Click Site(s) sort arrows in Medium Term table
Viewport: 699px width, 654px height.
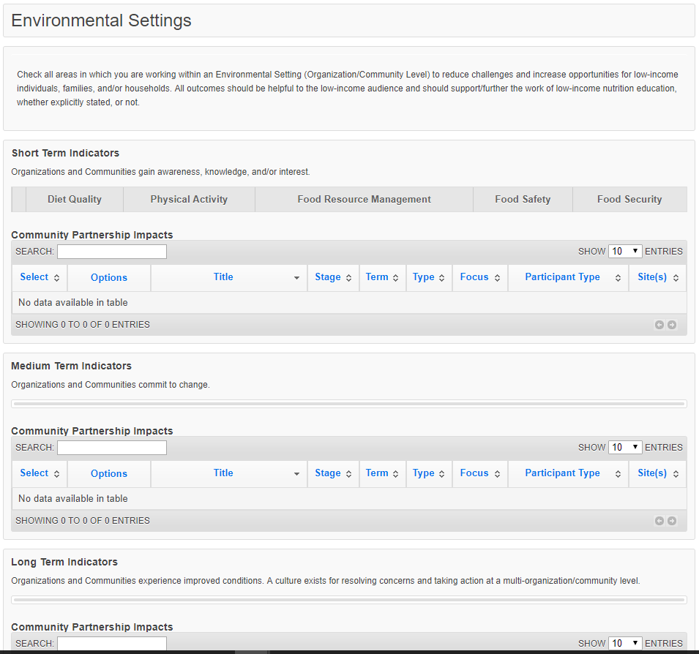(x=676, y=474)
